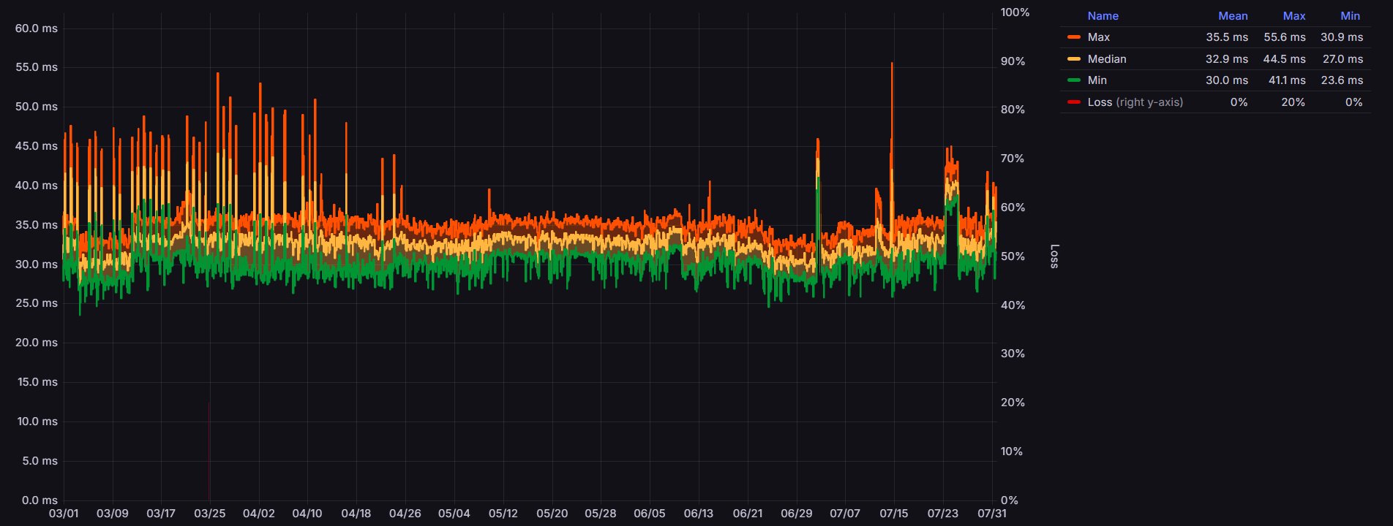Sort legend by the Max column header
1393x526 pixels.
coord(1293,16)
